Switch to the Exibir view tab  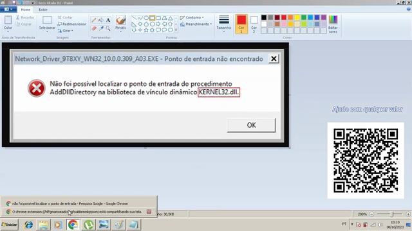coord(43,10)
